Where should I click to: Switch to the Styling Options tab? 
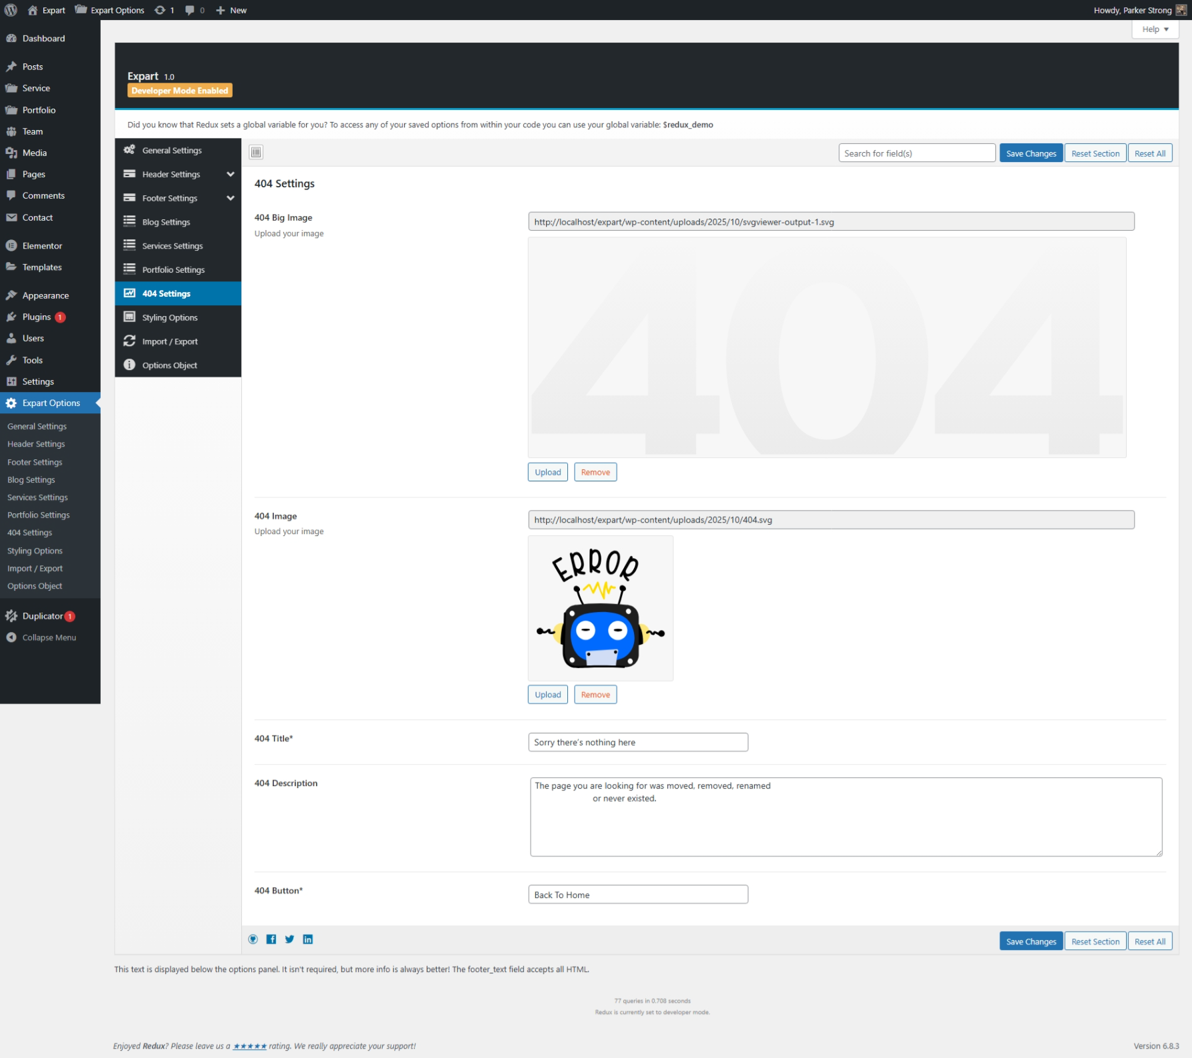click(x=169, y=318)
